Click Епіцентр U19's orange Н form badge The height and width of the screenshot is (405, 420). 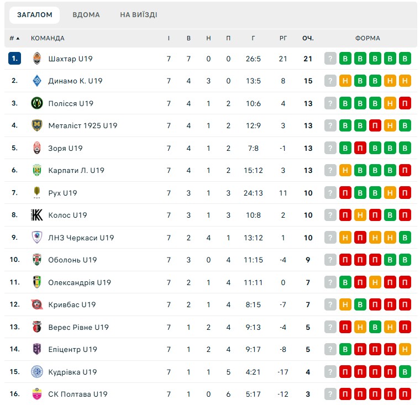click(405, 349)
